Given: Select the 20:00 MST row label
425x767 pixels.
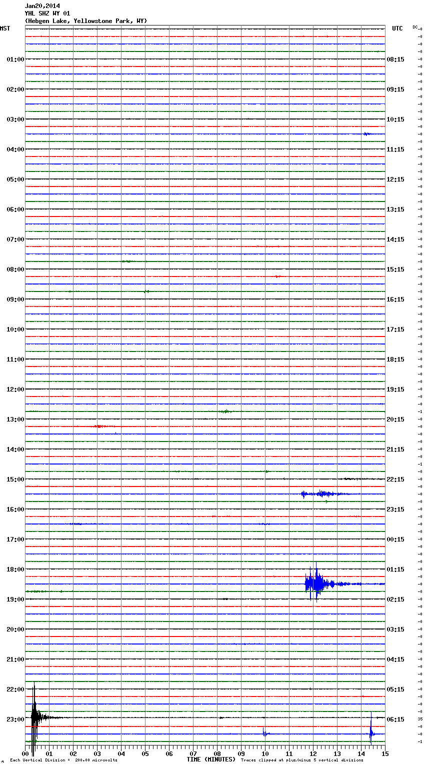Looking at the screenshot, I should [15, 629].
